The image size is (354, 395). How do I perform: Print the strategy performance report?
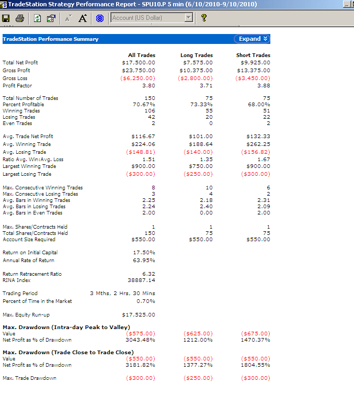tap(20, 18)
